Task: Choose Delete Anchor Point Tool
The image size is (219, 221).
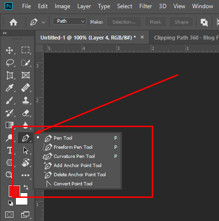Action: pos(77,175)
